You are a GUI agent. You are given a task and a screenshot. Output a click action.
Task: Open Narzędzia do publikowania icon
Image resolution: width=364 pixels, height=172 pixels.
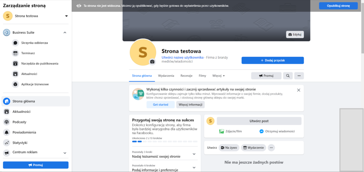(x=15, y=64)
